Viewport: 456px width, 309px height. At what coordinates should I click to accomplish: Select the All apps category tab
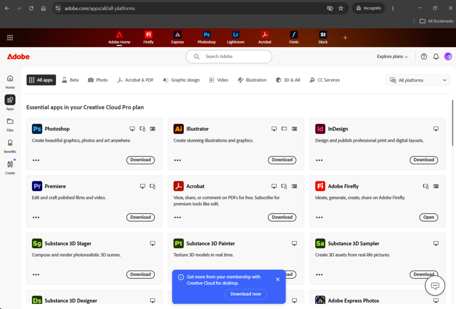pos(41,80)
